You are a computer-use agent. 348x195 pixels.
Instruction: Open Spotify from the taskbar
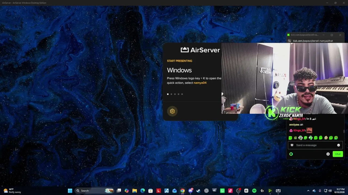tap(254, 191)
